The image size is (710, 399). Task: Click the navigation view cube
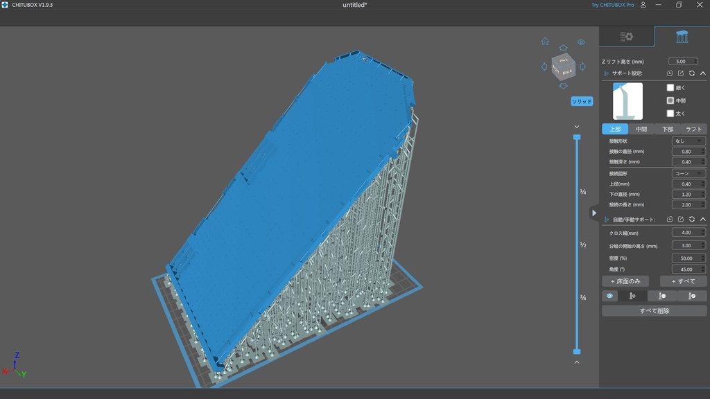pos(563,66)
